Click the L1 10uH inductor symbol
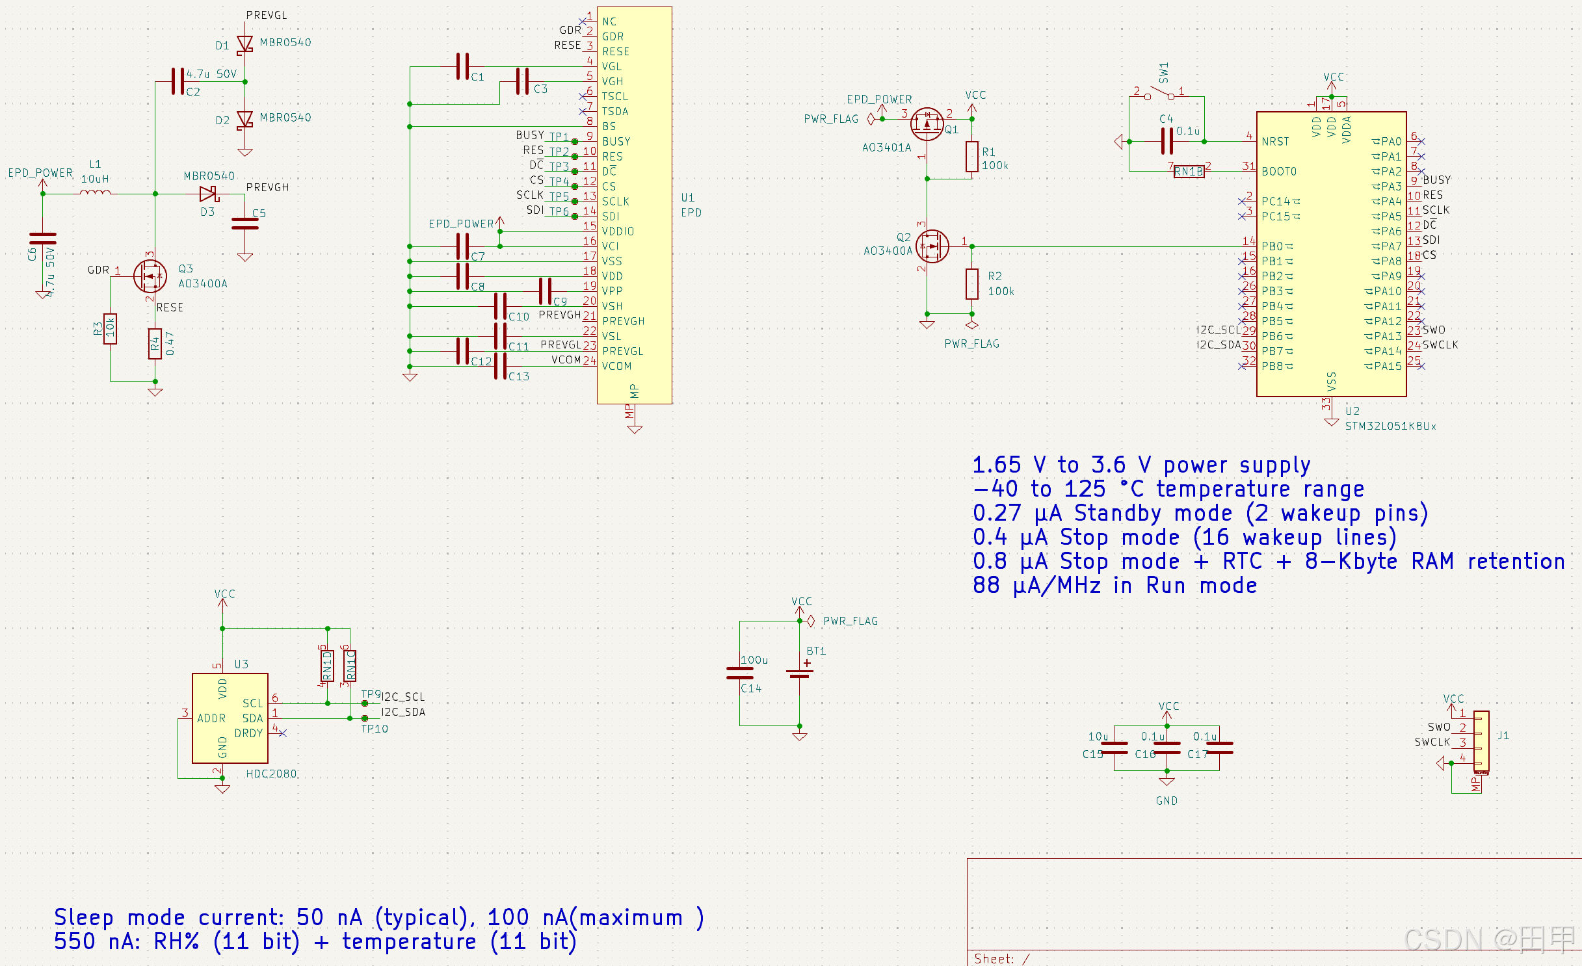This screenshot has height=966, width=1582. click(x=95, y=192)
